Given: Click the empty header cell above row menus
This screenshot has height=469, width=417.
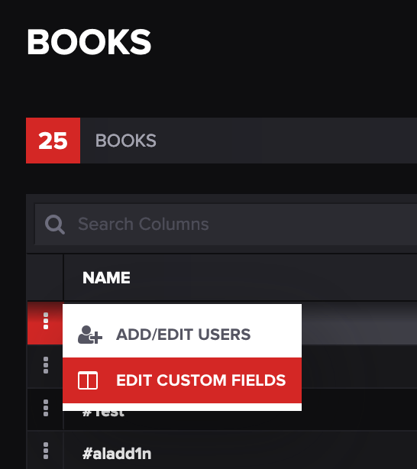Looking at the screenshot, I should coord(45,277).
